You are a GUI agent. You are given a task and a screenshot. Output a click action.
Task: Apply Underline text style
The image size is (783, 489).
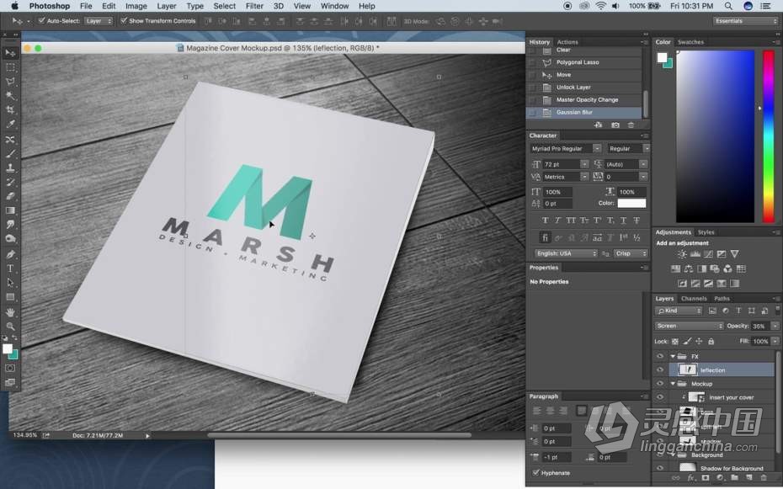click(x=623, y=220)
